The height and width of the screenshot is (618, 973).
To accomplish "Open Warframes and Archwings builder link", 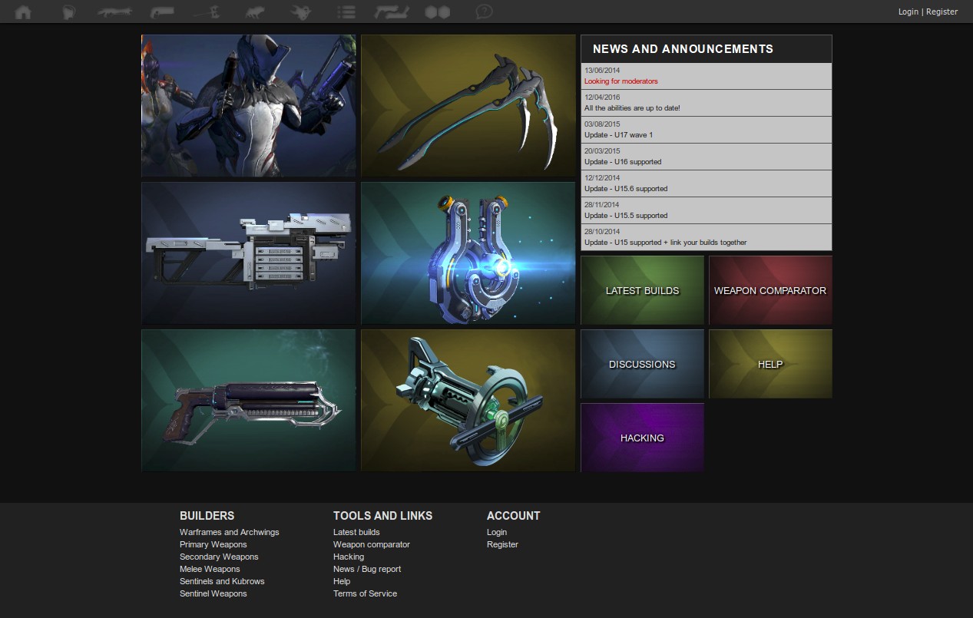I will [x=229, y=532].
